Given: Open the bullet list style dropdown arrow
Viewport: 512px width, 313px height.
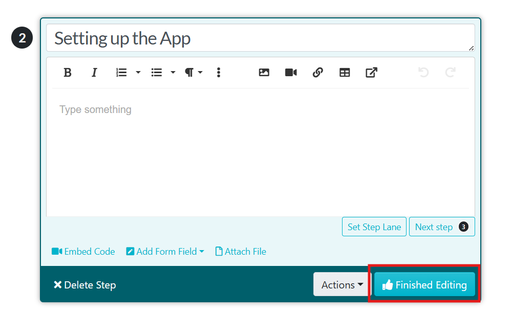Looking at the screenshot, I should 173,73.
